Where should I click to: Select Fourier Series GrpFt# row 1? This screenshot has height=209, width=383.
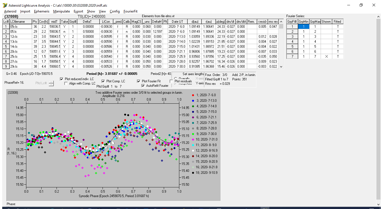292,27
